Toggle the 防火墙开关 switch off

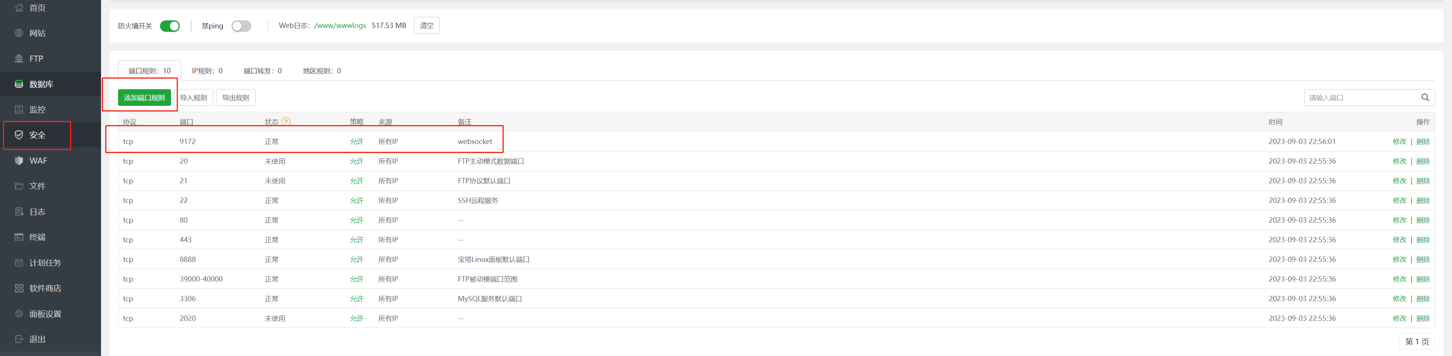[170, 26]
